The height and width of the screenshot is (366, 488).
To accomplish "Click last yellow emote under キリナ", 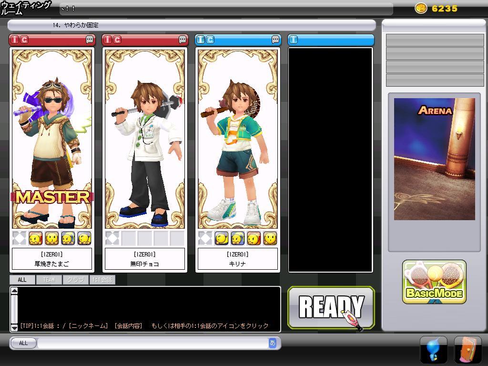I will [x=270, y=238].
